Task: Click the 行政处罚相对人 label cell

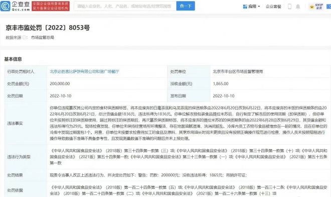Action: coord(26,71)
